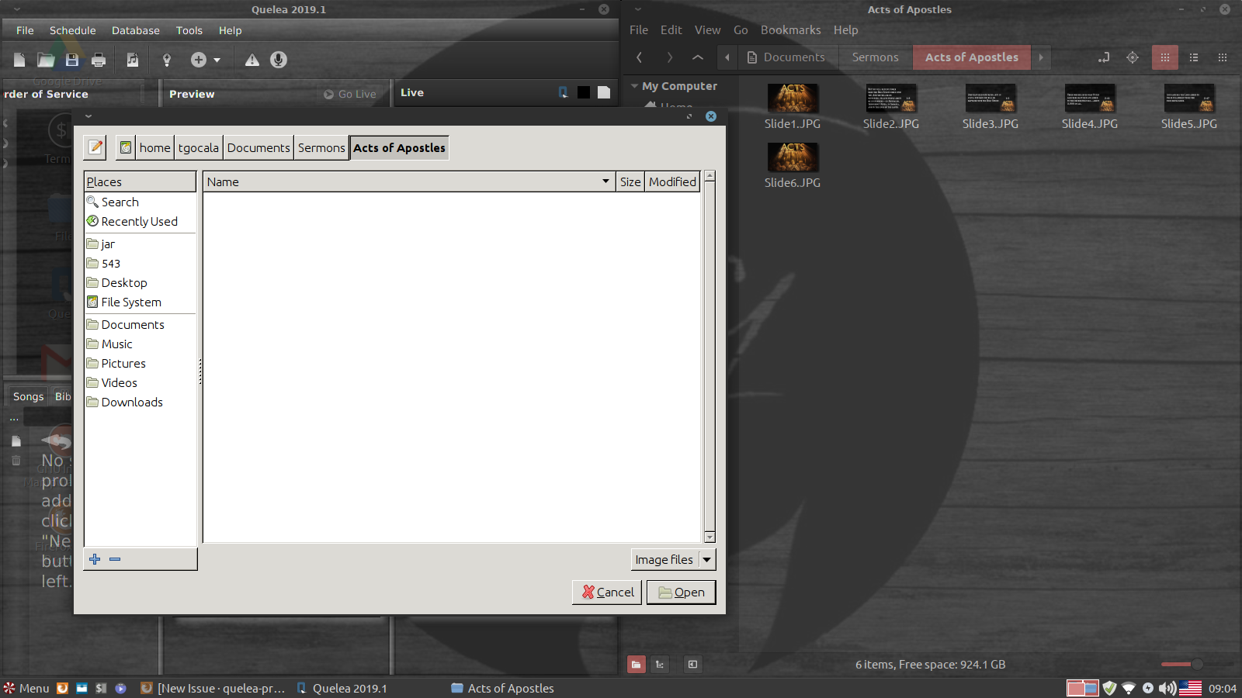The image size is (1242, 698).
Task: Create a new schedule with the blank page icon
Action: tap(19, 60)
